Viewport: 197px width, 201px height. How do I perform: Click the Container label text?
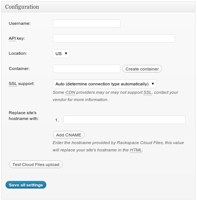tap(19, 69)
